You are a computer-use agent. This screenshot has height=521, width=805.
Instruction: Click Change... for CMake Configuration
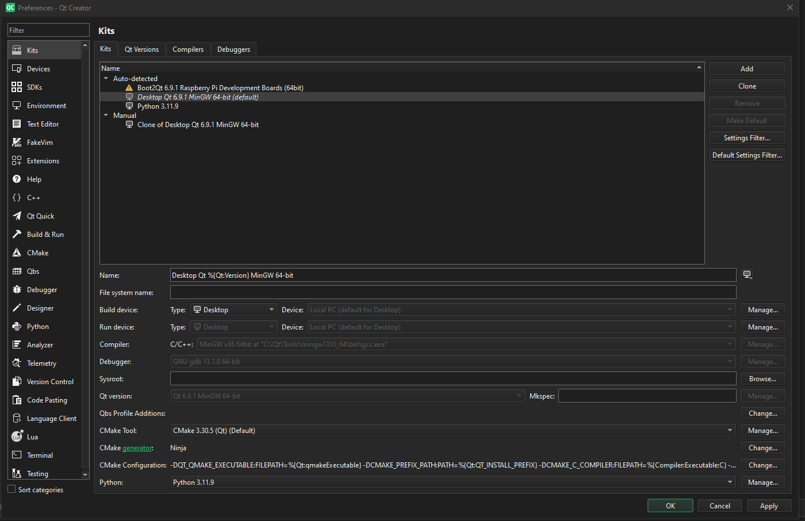click(x=763, y=465)
